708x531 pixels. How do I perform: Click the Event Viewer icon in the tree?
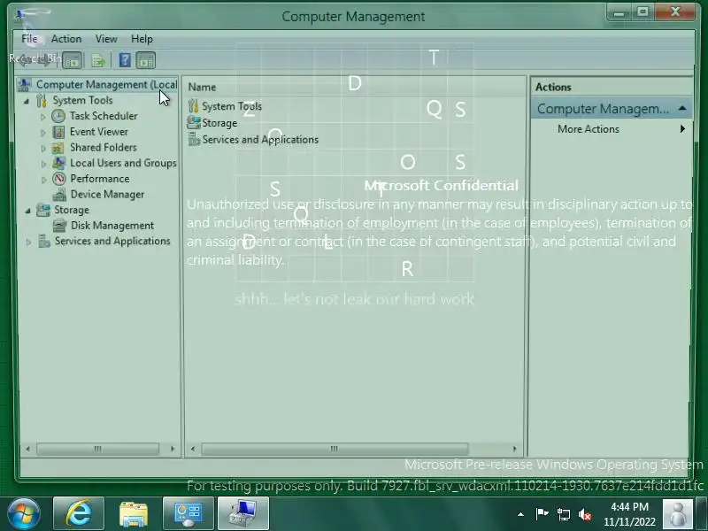pyautogui.click(x=58, y=132)
